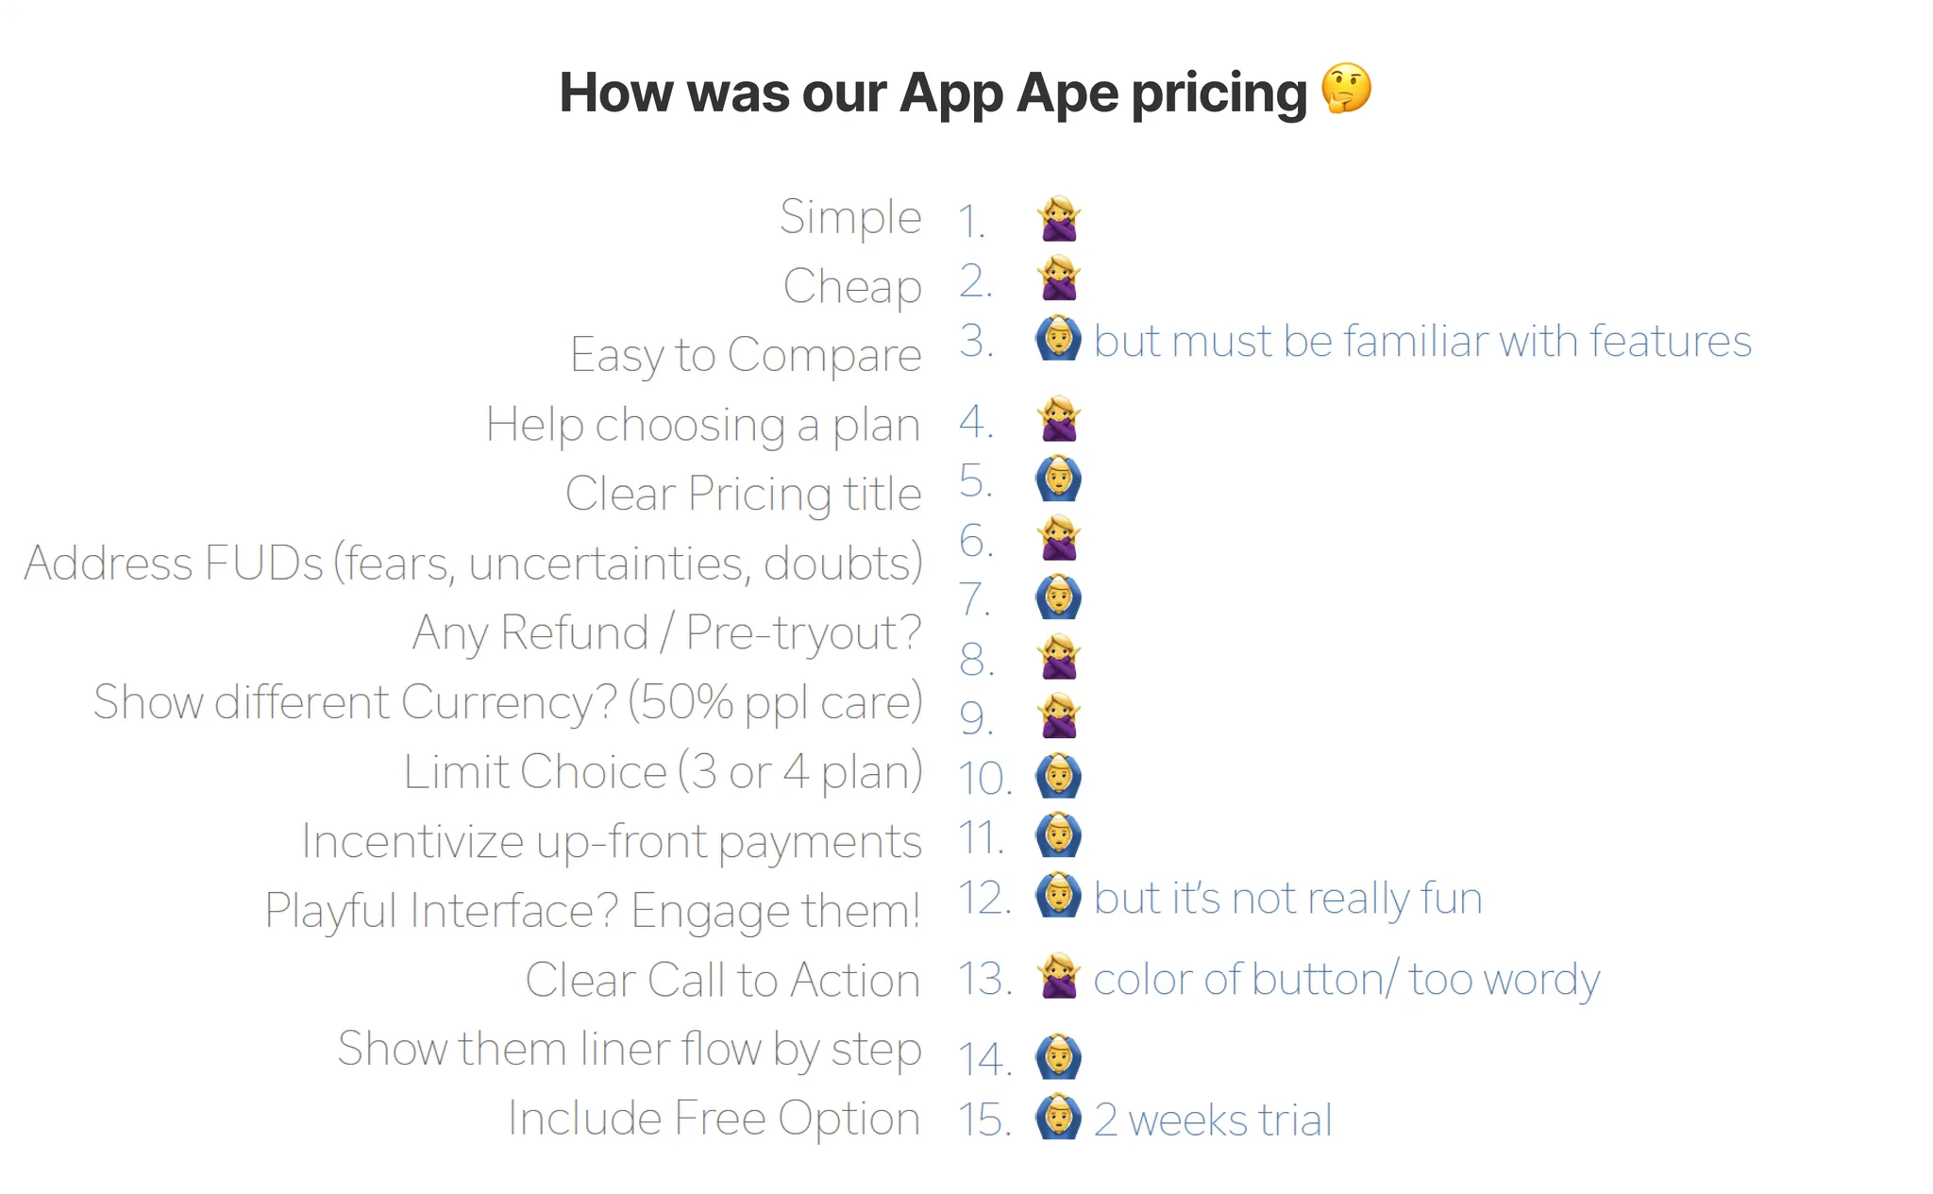The height and width of the screenshot is (1194, 1933).
Task: Select 'Clear Call to Action' text
Action: coord(723,980)
